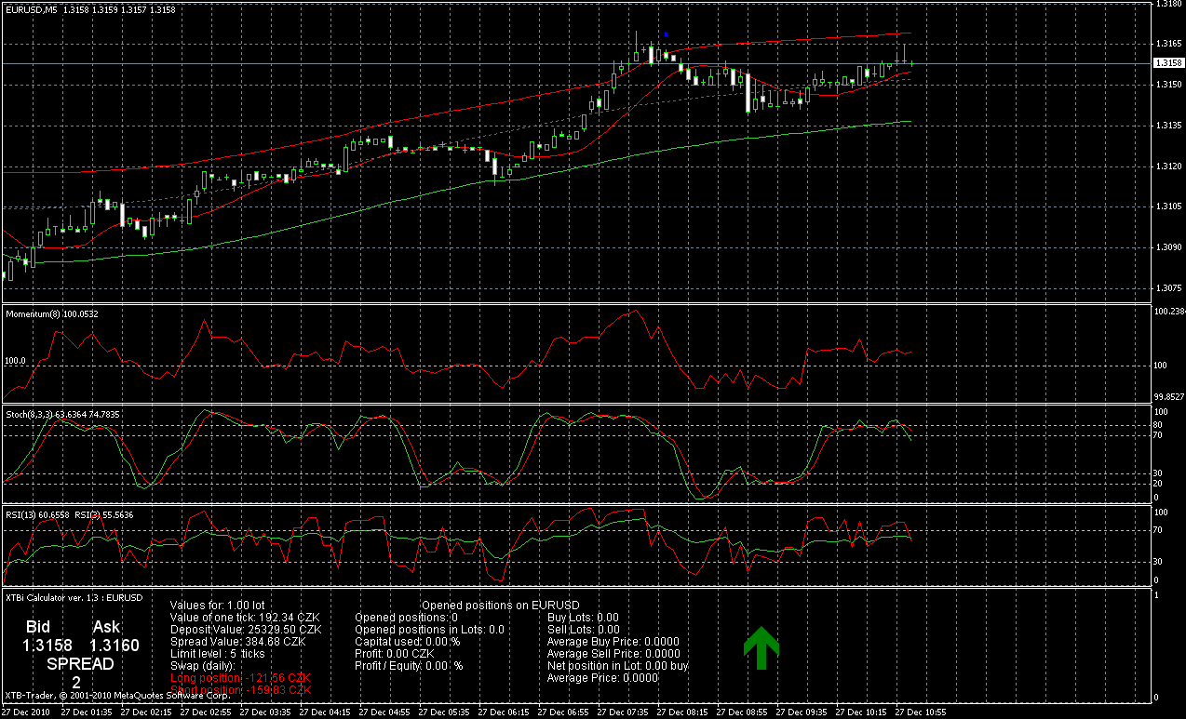Click the red Long position -121.56 CZK text
Image resolution: width=1186 pixels, height=719 pixels.
click(x=241, y=678)
